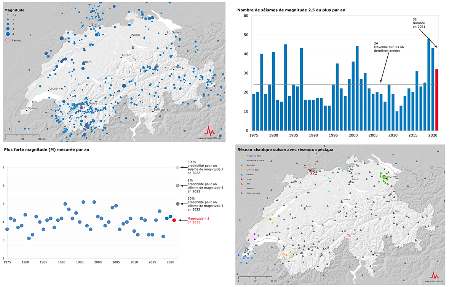Click the '1% probabilité' magnitude 6 annotation
This screenshot has width=457, height=287.
coord(205,186)
